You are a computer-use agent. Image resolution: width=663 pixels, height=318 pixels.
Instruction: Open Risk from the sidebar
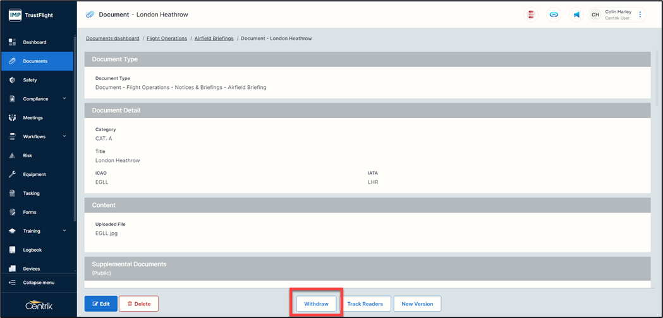coord(37,155)
